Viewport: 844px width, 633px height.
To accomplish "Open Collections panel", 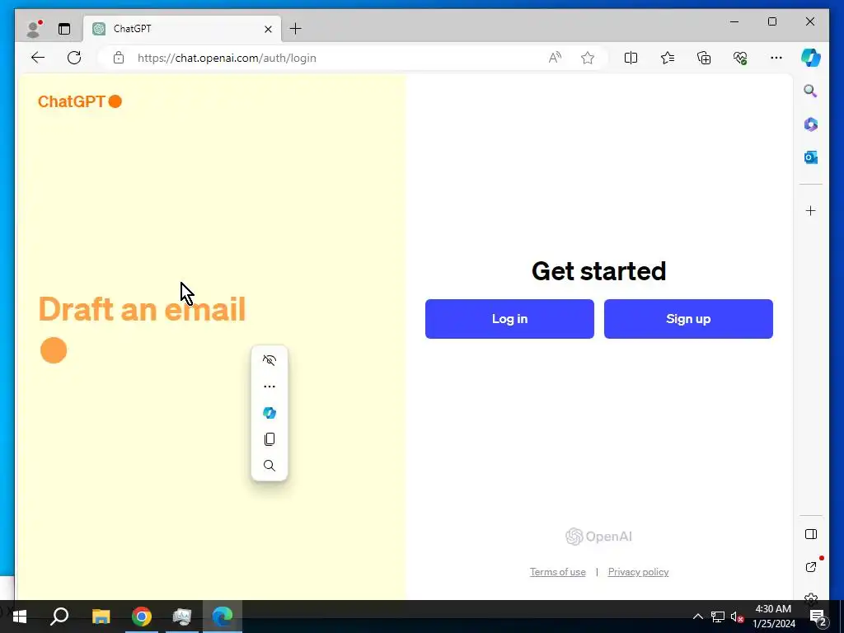I will (704, 58).
